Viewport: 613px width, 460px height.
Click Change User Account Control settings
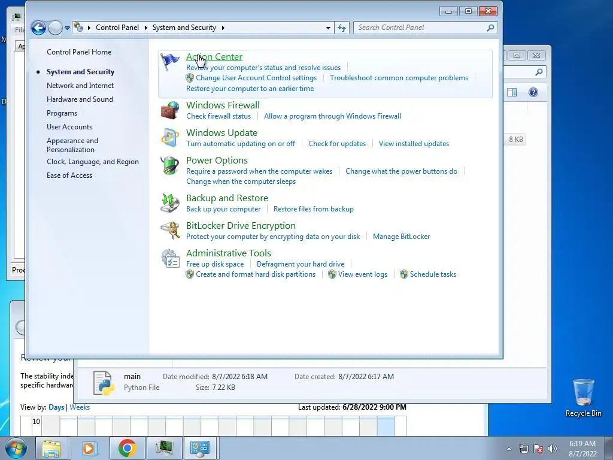256,78
